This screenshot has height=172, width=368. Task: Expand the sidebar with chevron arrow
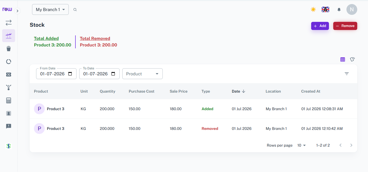(x=17, y=11)
